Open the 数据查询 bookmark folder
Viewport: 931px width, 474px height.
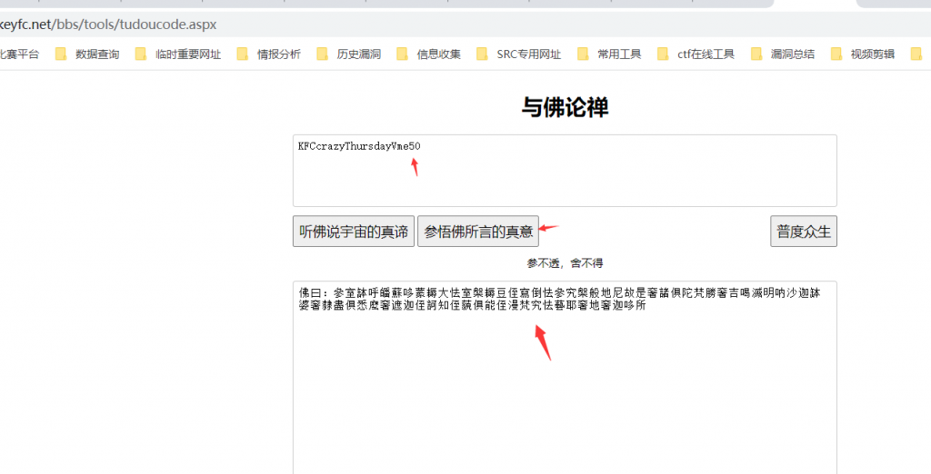pos(87,54)
